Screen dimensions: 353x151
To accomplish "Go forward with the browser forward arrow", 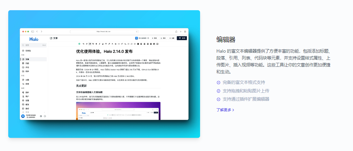I will coord(42,32).
